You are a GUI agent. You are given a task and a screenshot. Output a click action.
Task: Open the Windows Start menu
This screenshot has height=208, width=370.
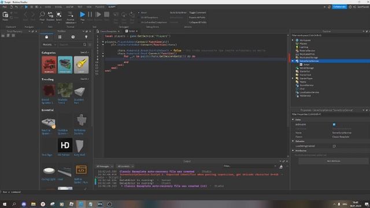(x=5, y=204)
